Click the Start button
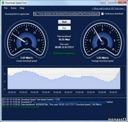Image resolution: width=128 pixels, height=122 pixels. pos(64,22)
